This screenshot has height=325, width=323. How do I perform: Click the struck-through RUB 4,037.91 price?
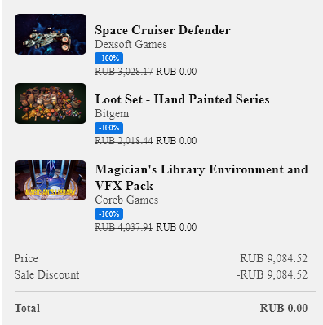point(124,227)
